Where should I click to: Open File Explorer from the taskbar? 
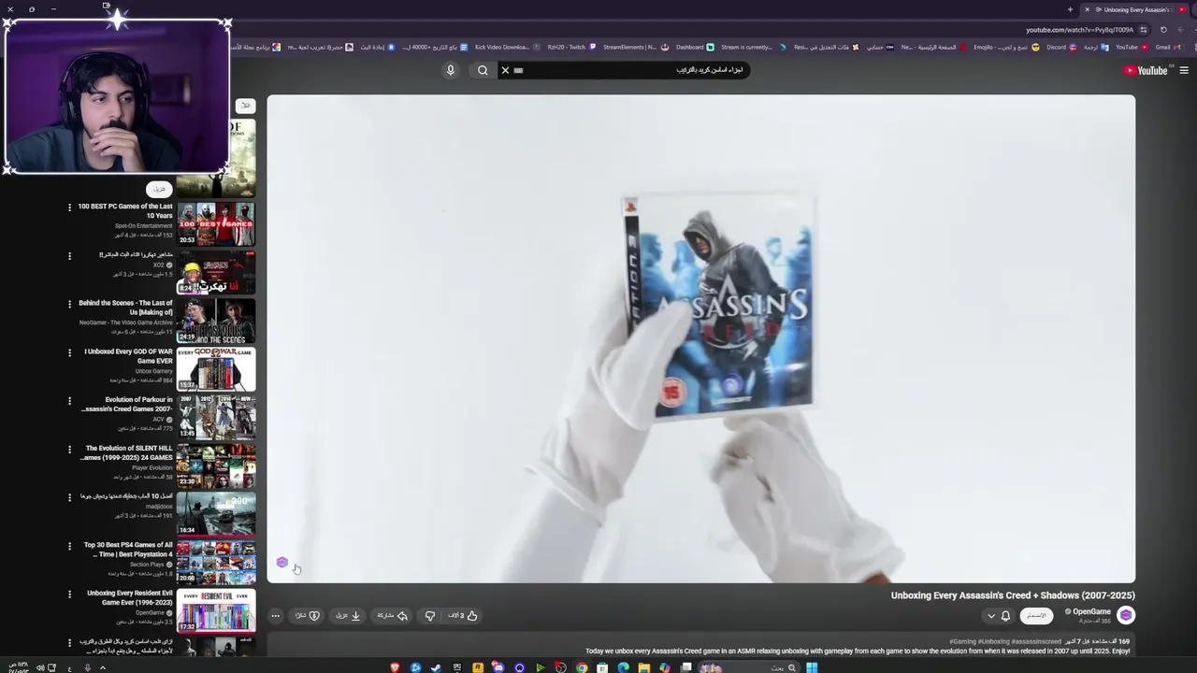pos(644,667)
